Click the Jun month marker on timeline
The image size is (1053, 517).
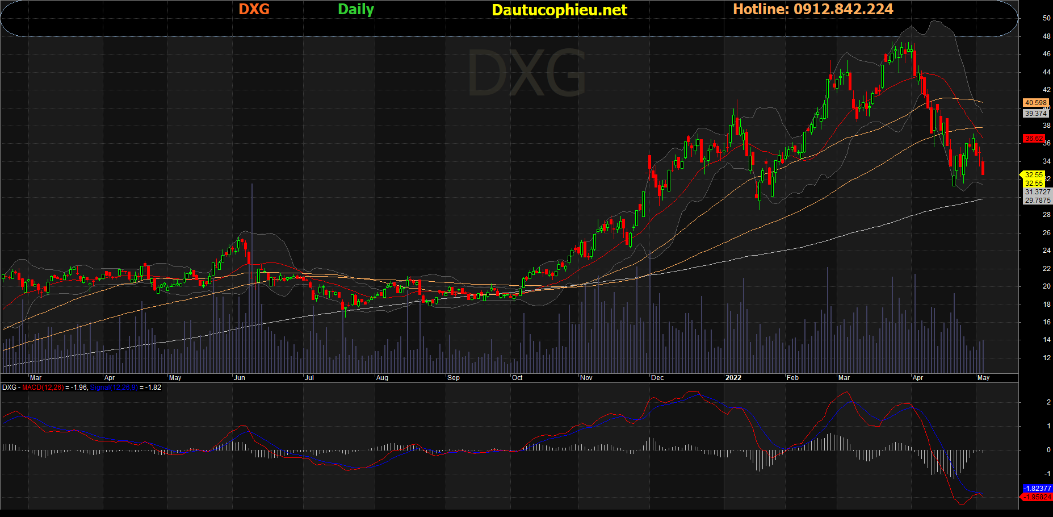(240, 378)
